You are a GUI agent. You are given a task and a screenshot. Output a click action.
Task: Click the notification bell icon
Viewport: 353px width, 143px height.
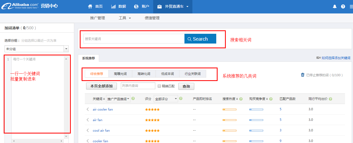click(x=334, y=7)
